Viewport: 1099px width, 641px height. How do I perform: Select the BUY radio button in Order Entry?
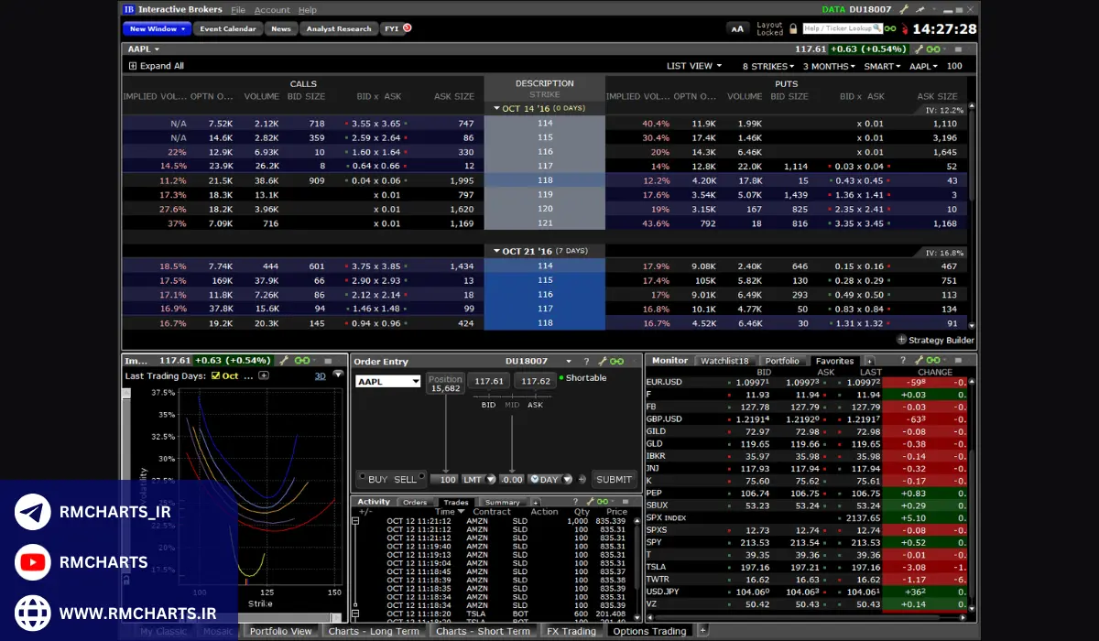363,477
